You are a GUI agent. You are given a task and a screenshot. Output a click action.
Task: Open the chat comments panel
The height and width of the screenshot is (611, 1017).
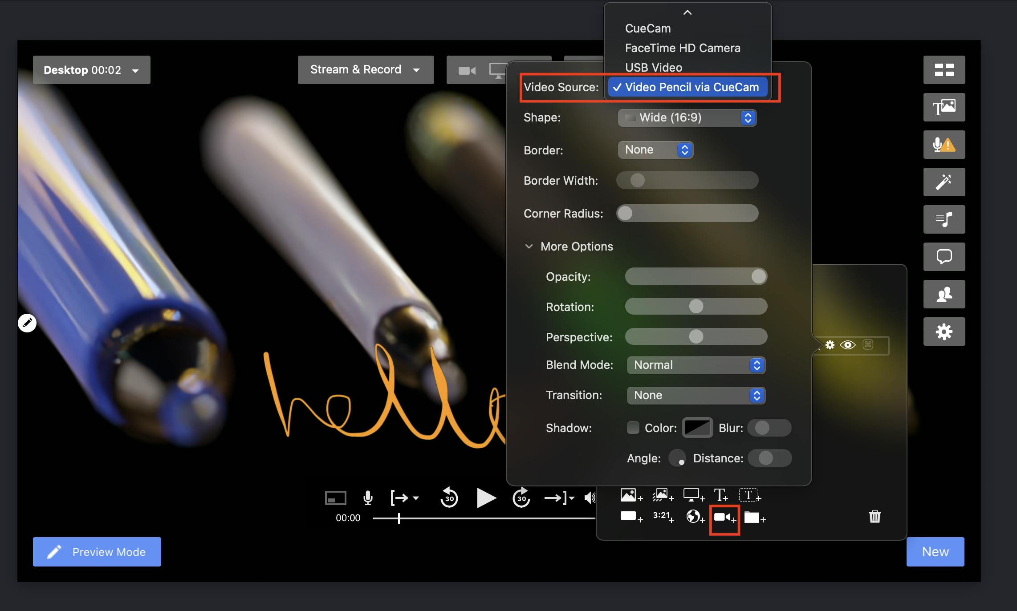point(944,257)
